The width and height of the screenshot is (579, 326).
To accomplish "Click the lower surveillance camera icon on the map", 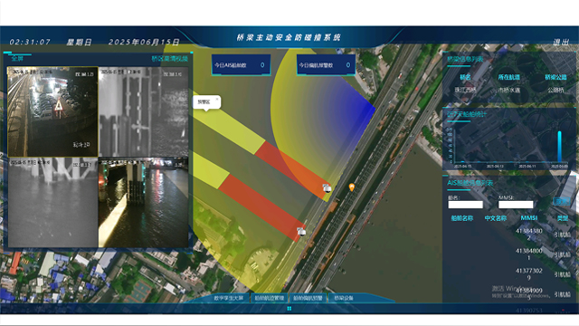I will [301, 232].
